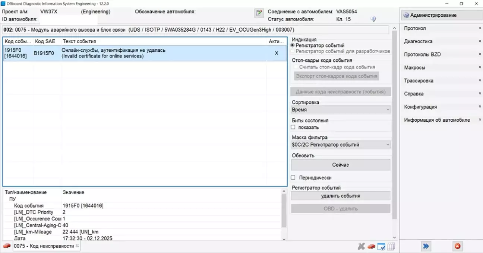Enable the показать checkbox under Биты состояния
The width and height of the screenshot is (483, 253).
coord(293,127)
